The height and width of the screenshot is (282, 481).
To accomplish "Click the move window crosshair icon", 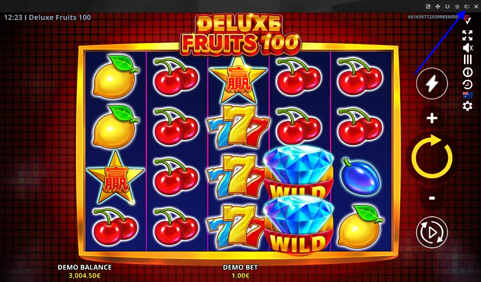I will point(438,6).
